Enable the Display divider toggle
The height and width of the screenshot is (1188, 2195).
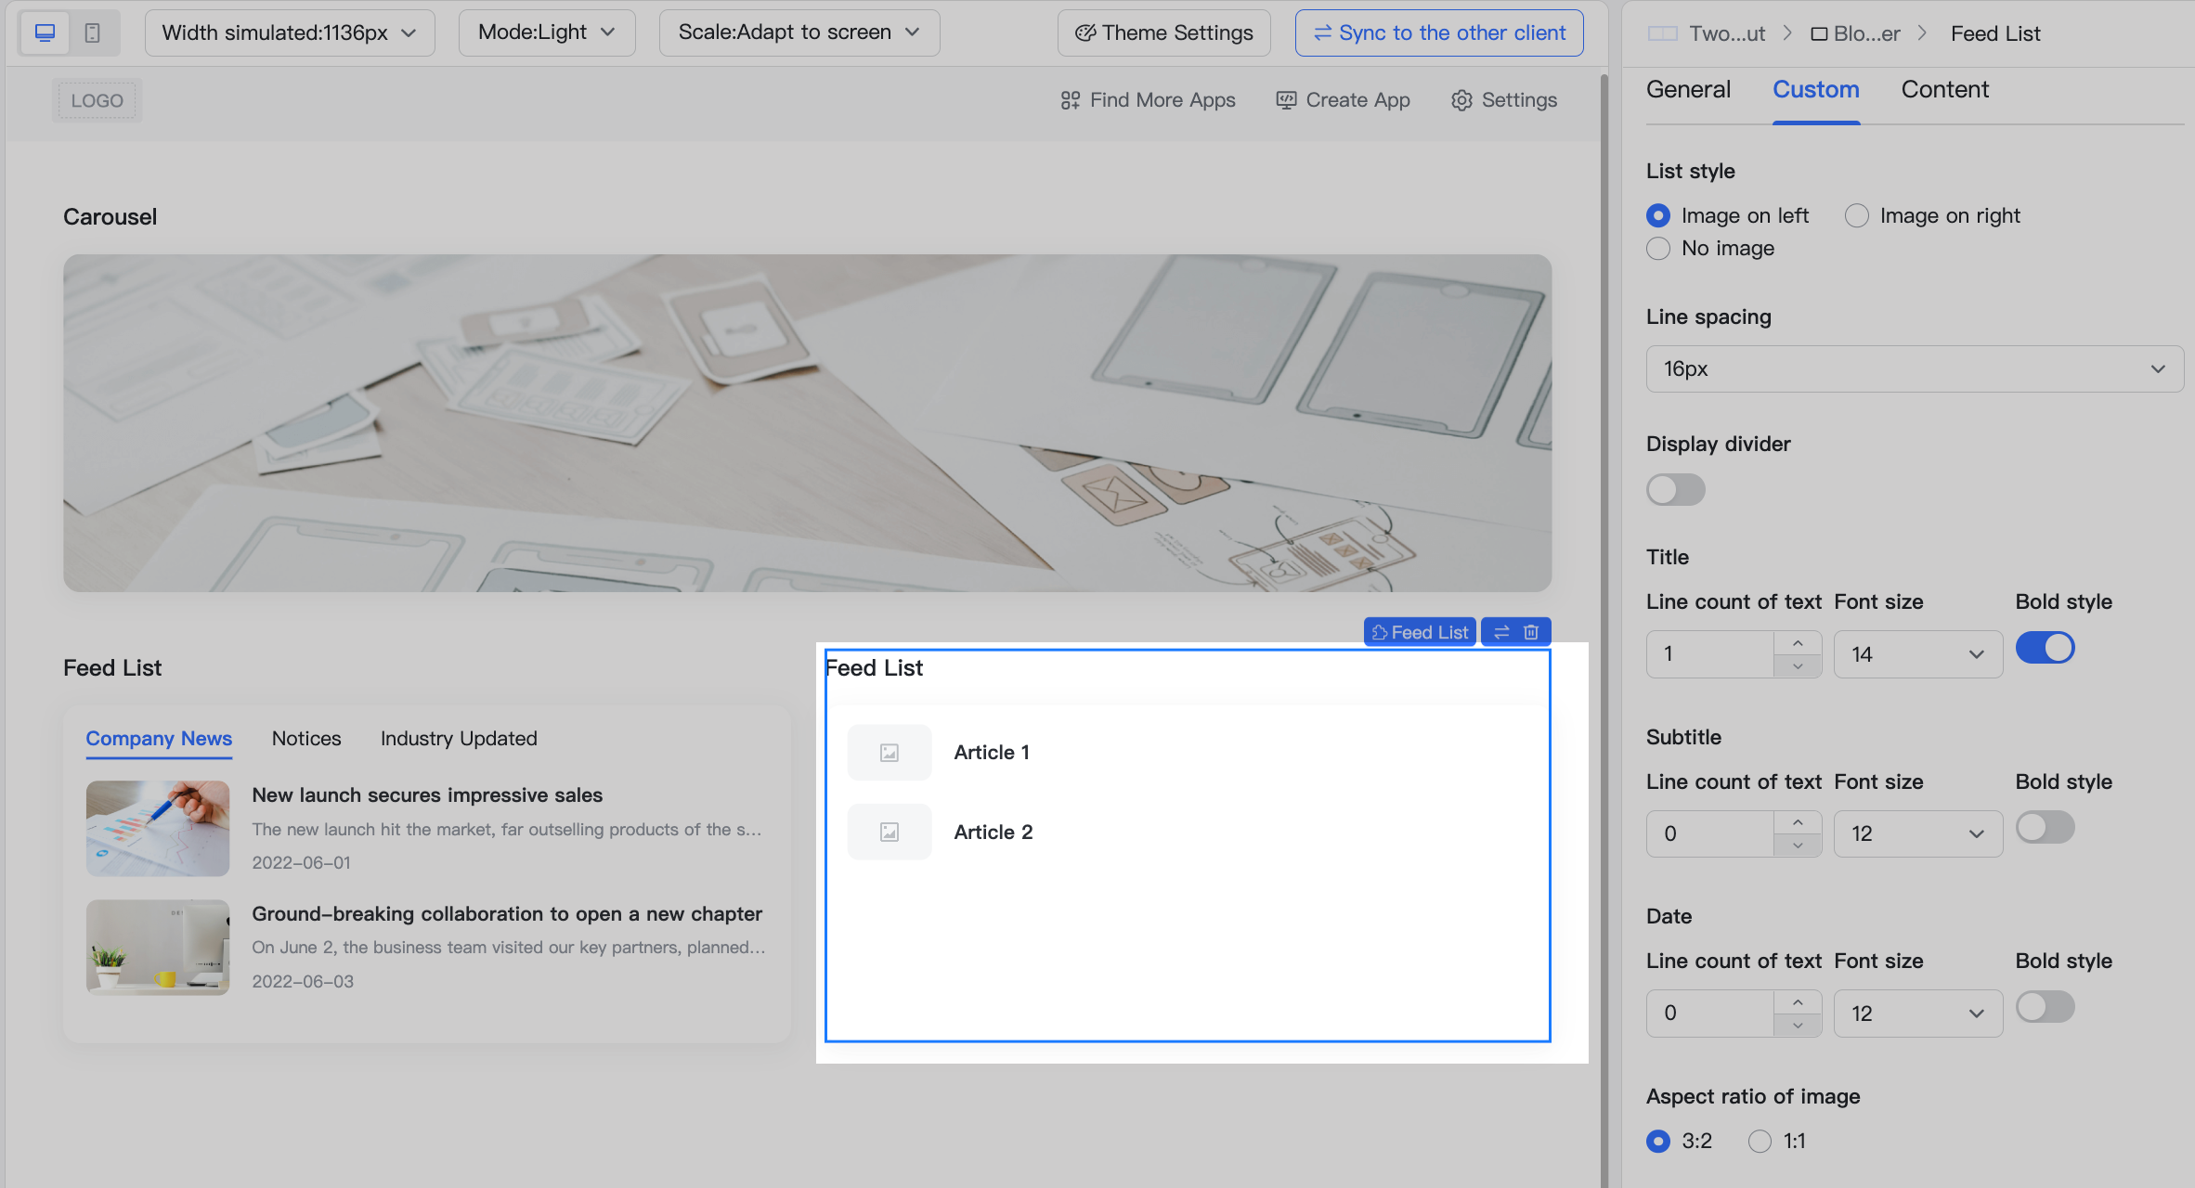1675,489
